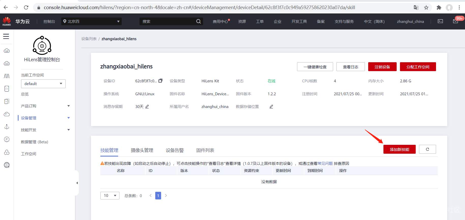This screenshot has width=465, height=220.
Task: Switch to the 设备告警 tab
Action: tap(175, 150)
